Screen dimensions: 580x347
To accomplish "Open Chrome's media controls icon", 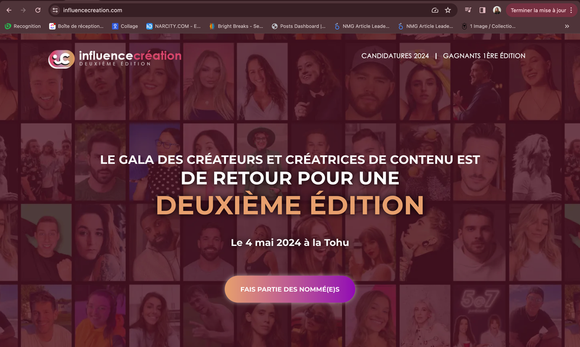I will point(468,10).
